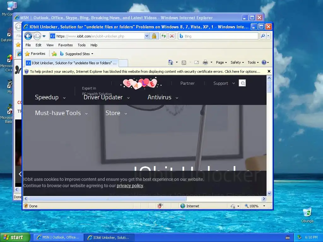Viewport: 323px width, 242px height.
Task: Click the horizontal scrollbar thumb
Action: pyautogui.click(x=108, y=199)
